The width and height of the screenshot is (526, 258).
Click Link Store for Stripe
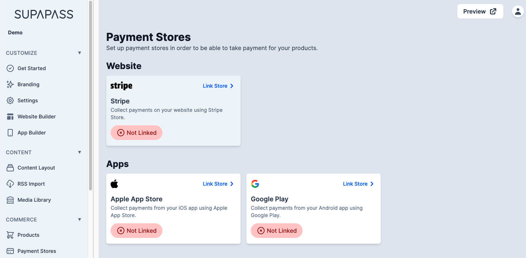point(218,86)
